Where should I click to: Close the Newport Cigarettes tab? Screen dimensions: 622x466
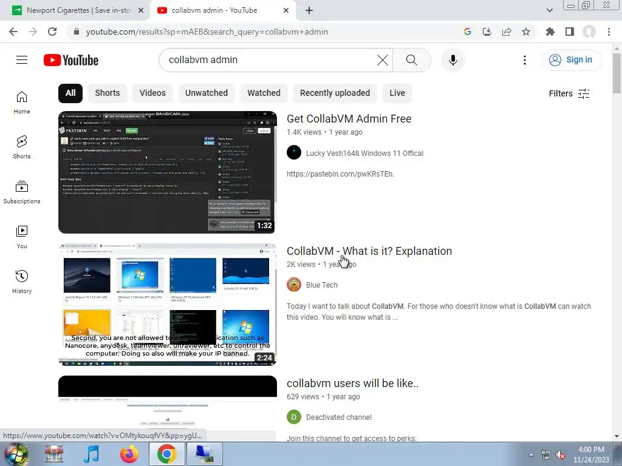pyautogui.click(x=141, y=10)
